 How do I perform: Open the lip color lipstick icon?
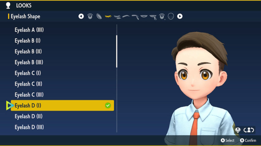[153, 17]
